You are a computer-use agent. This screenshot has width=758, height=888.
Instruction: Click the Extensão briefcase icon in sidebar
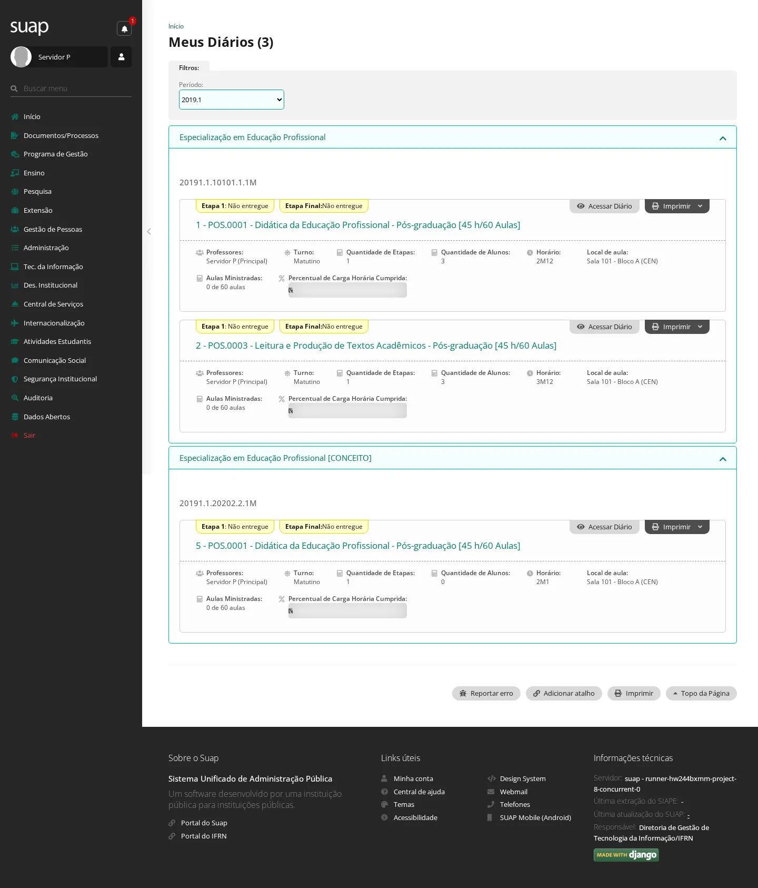15,210
